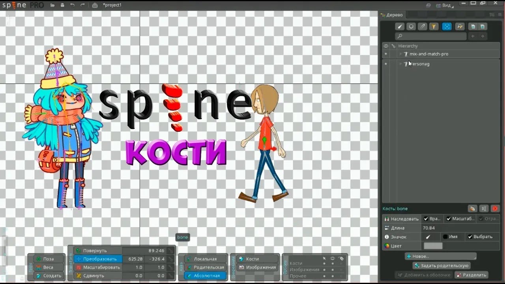The image size is (505, 284).
Task: Click the collapse all tree icon
Action: 473,26
